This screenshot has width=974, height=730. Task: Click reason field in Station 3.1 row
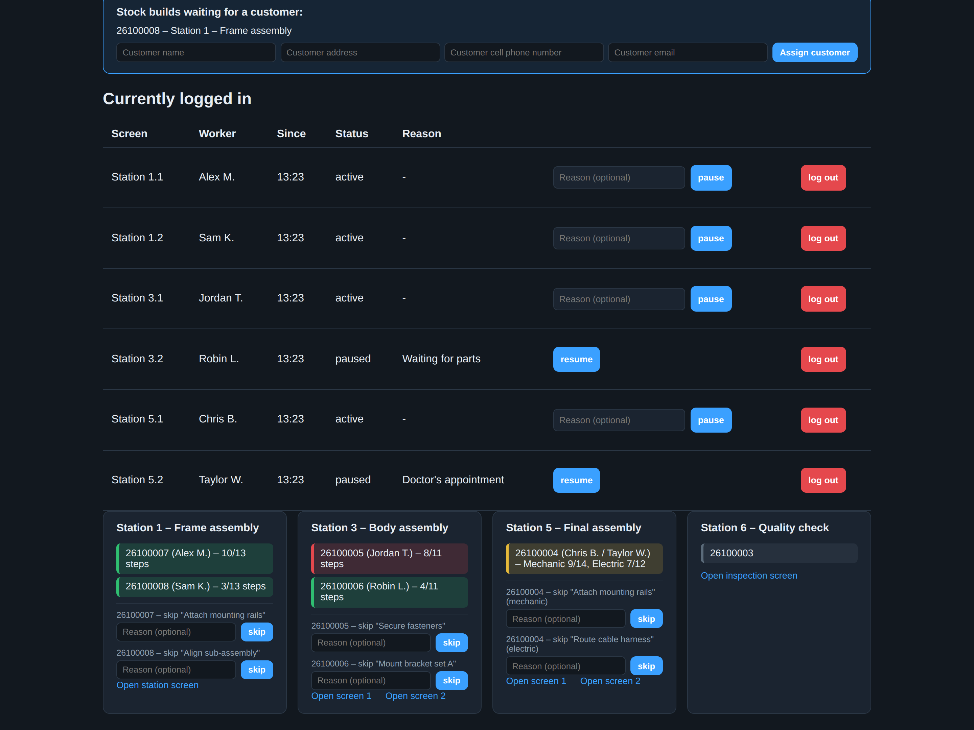point(619,299)
